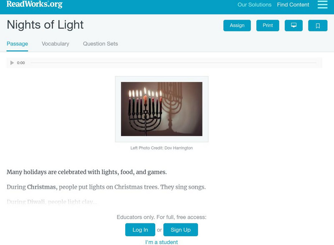
Task: Open the hamburger menu icon
Action: click(322, 5)
